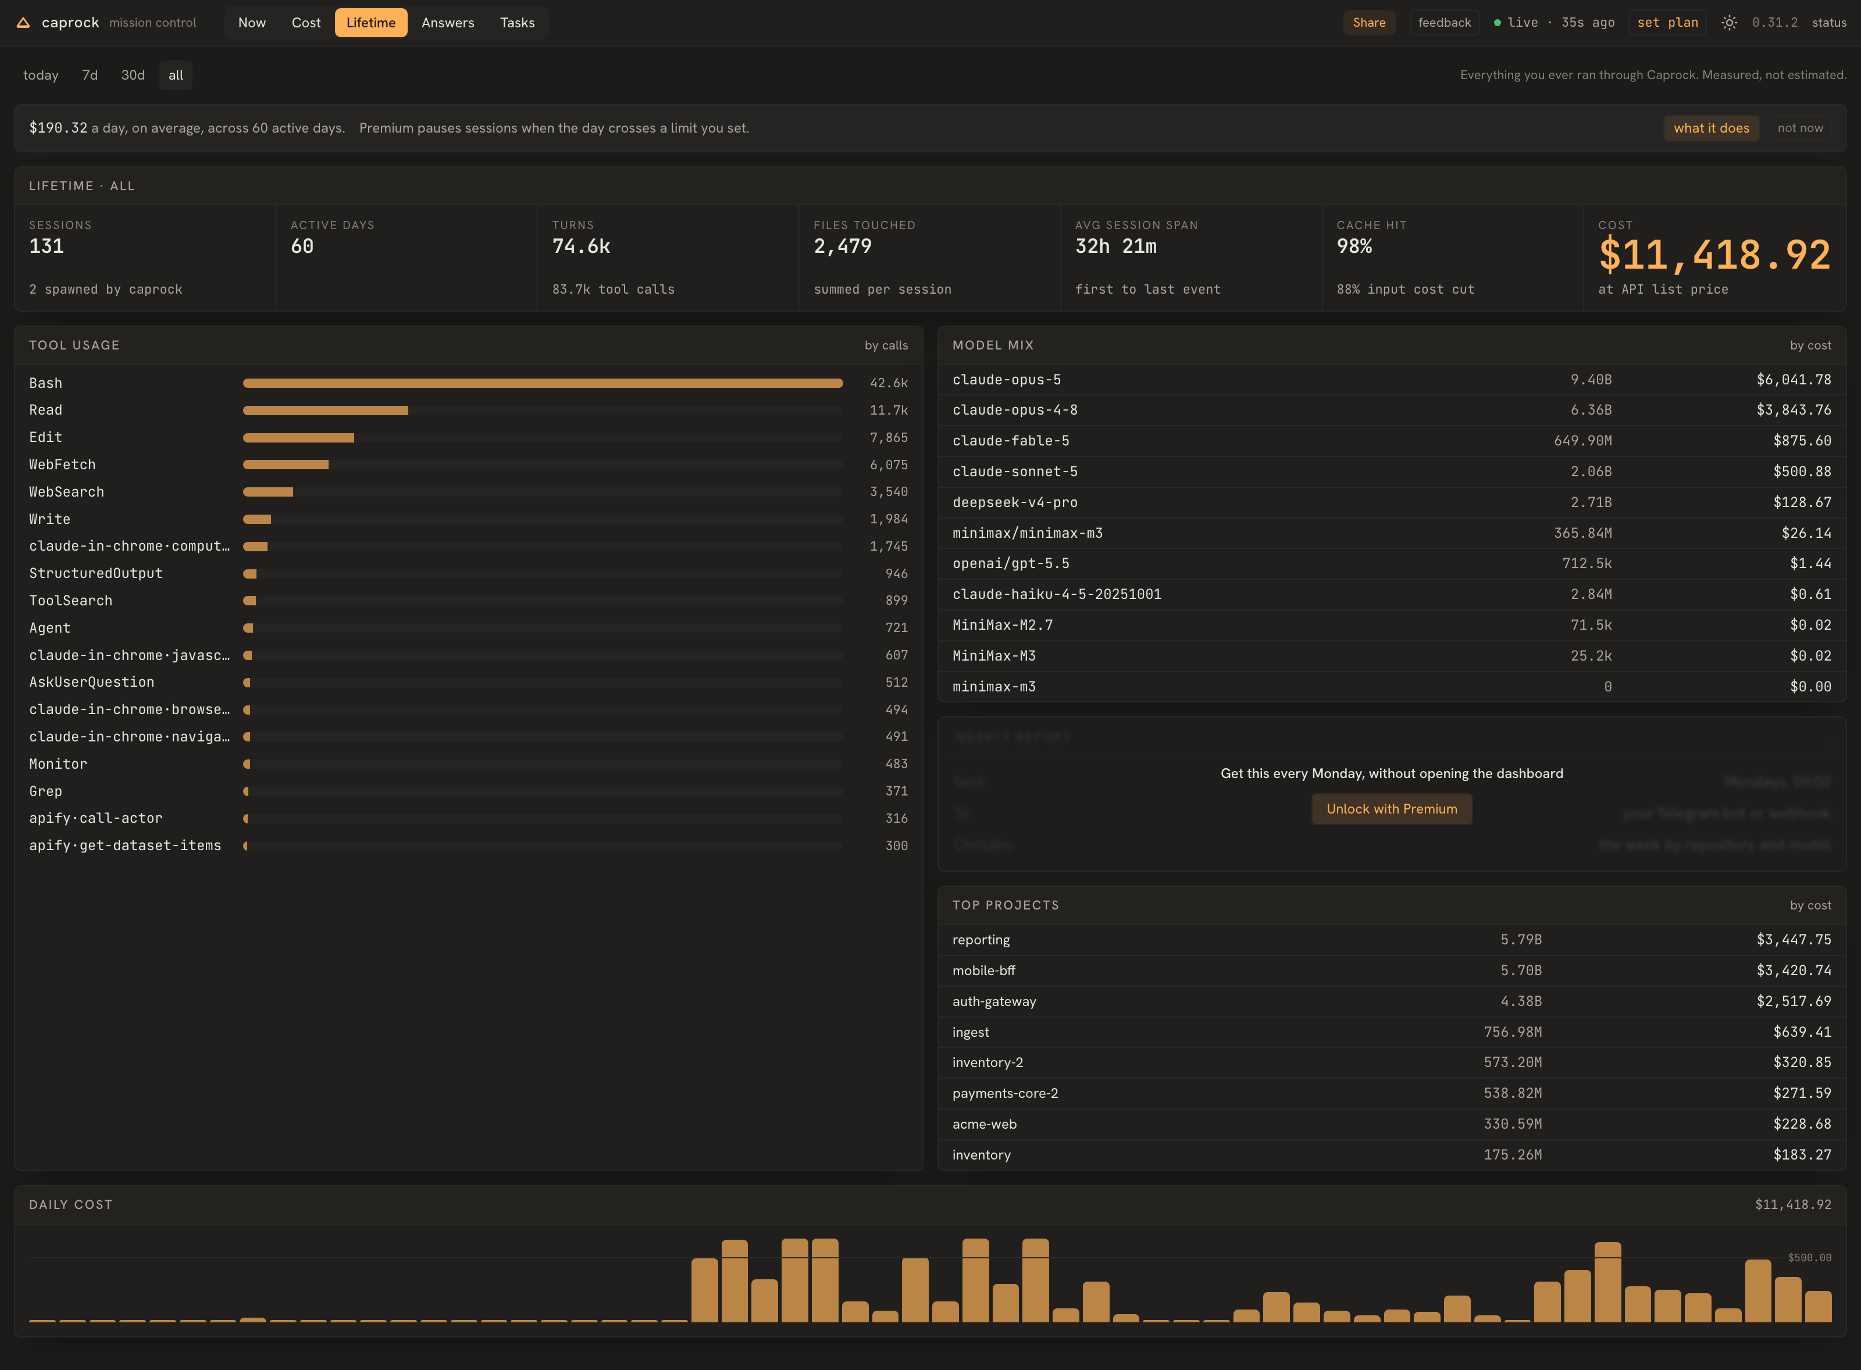
Task: Click the AskUserQuestion tool label
Action: [92, 683]
